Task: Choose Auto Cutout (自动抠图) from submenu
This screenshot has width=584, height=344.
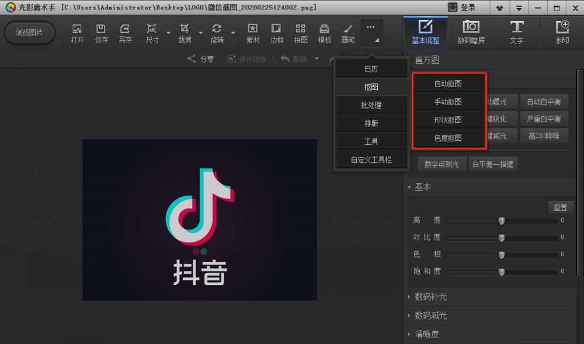Action: (448, 84)
